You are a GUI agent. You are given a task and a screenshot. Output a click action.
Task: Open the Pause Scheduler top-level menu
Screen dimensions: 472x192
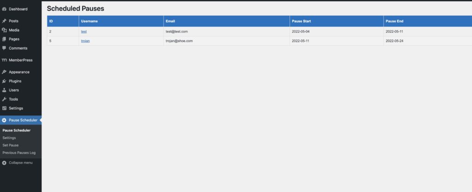tap(23, 120)
